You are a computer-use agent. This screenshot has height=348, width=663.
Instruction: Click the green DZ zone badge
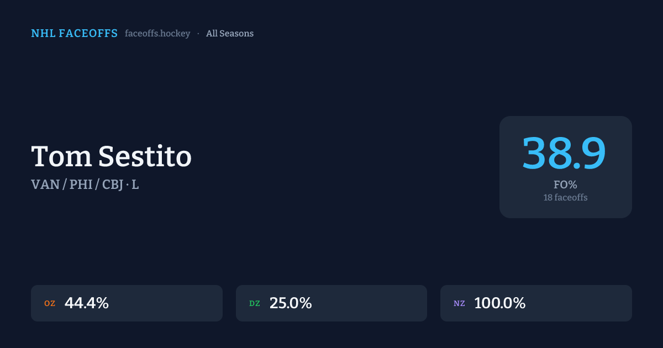pos(255,304)
